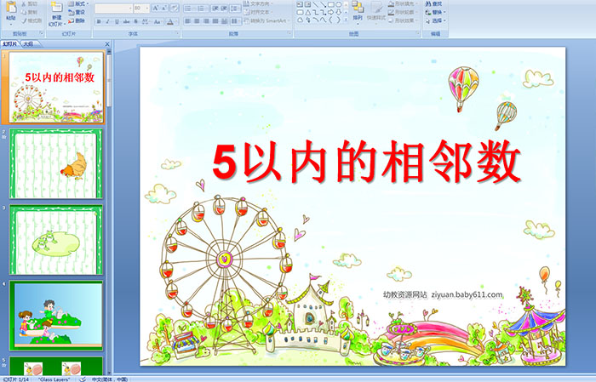The image size is (596, 382).
Task: Click Find (查找) binoculars button
Action: coord(434,3)
